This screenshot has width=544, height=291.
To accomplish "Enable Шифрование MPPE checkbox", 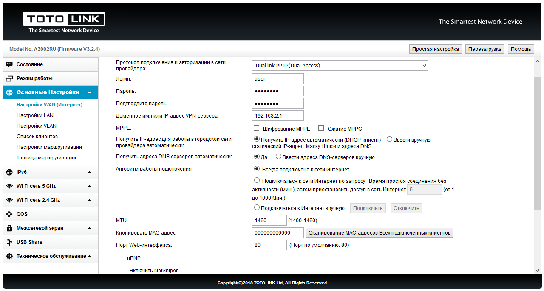I will 256,128.
